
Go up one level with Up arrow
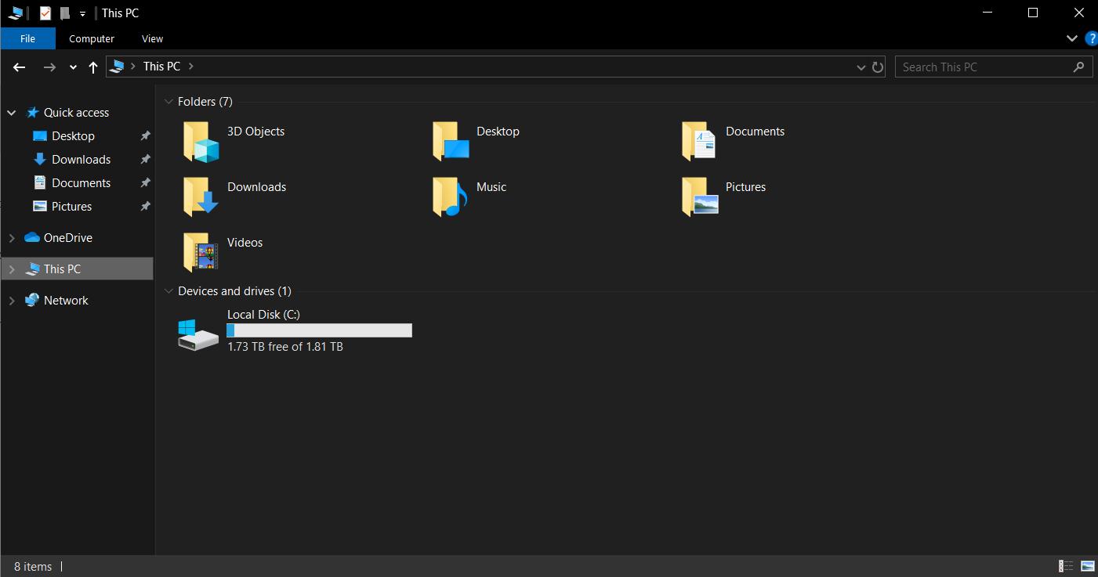[x=93, y=67]
